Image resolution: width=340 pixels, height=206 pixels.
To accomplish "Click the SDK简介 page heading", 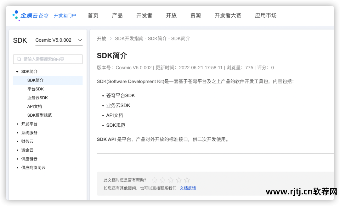I will point(112,56).
